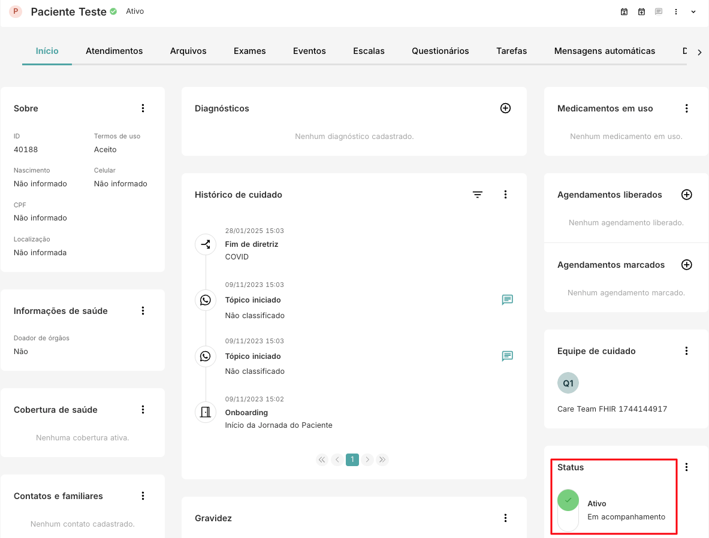Click the Onboarding history entry
This screenshot has height=538, width=709.
pyautogui.click(x=246, y=413)
